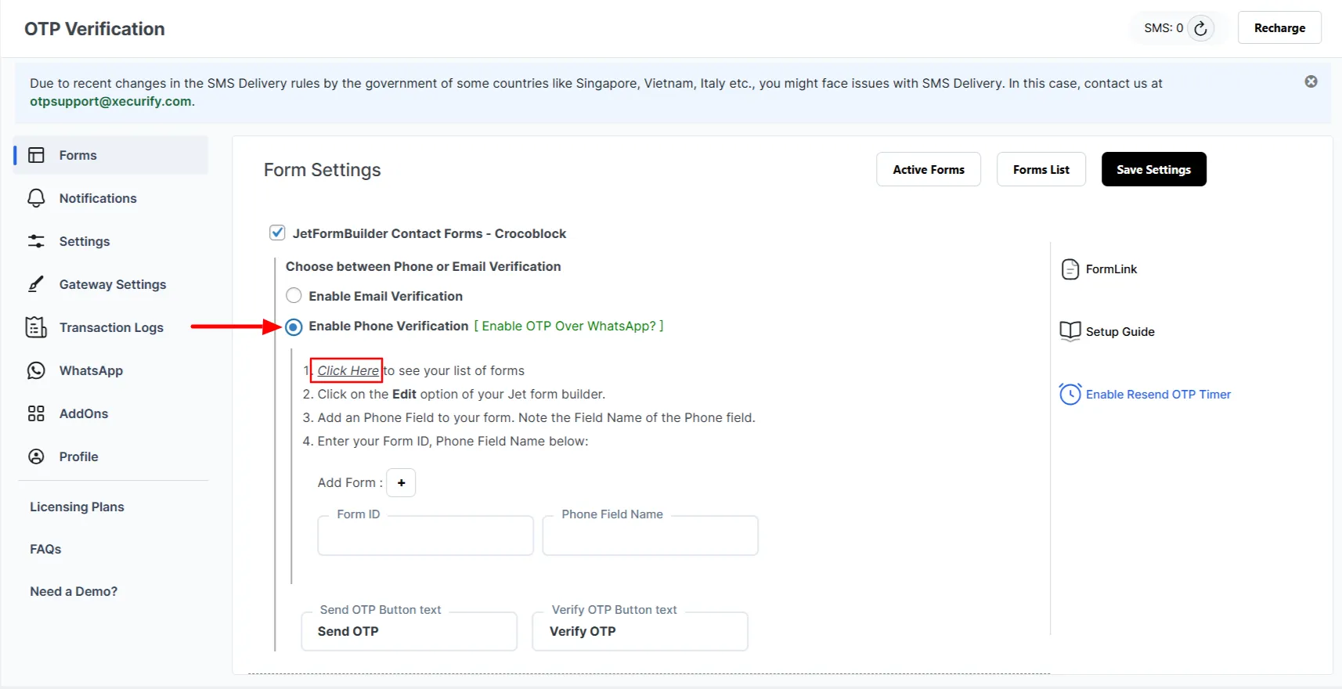The height and width of the screenshot is (689, 1342).
Task: Open the Notifications bell icon
Action: coord(36,198)
